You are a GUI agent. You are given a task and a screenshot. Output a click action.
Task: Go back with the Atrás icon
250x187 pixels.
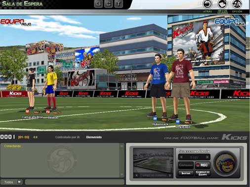coord(207,4)
